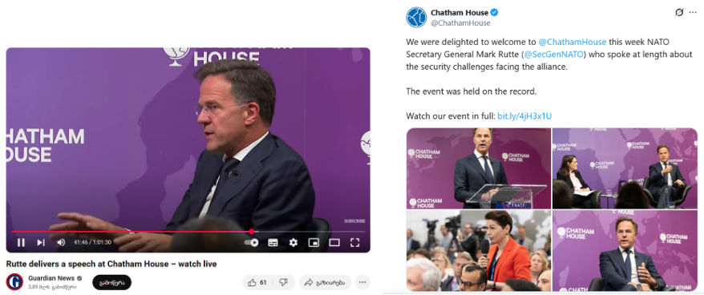The image size is (704, 295).
Task: Click the black subscribe button
Action: pos(111,282)
